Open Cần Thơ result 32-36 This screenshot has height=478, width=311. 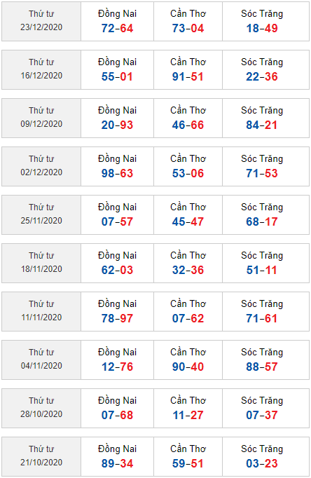[x=188, y=270]
